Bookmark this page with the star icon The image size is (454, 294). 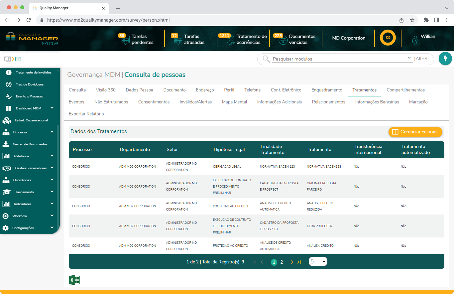click(x=412, y=20)
